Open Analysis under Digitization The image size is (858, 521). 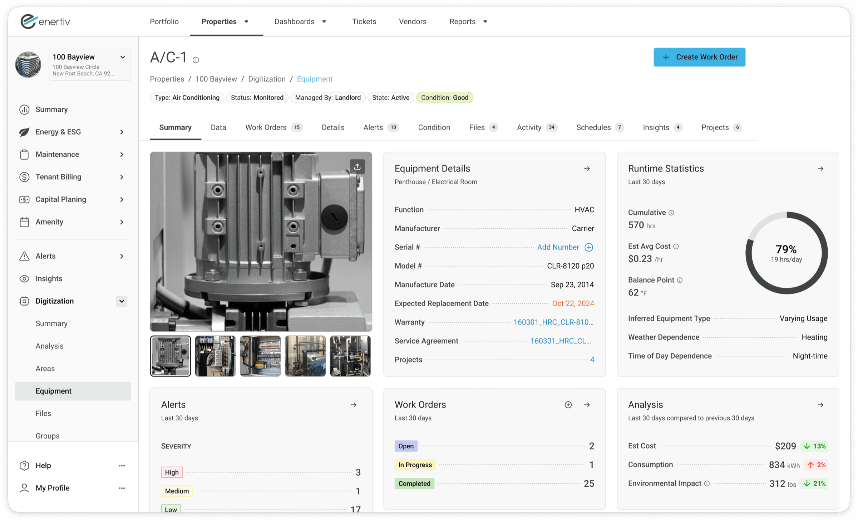click(x=50, y=346)
